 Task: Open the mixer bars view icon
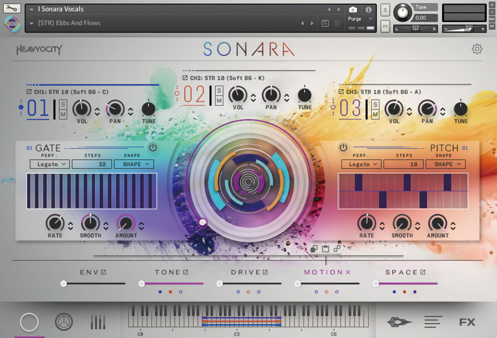point(98,322)
